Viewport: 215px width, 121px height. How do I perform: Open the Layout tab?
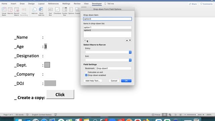click(41, 4)
